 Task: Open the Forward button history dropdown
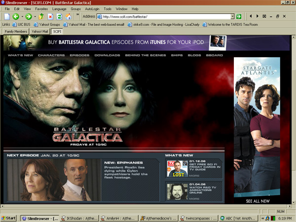(x=35, y=17)
